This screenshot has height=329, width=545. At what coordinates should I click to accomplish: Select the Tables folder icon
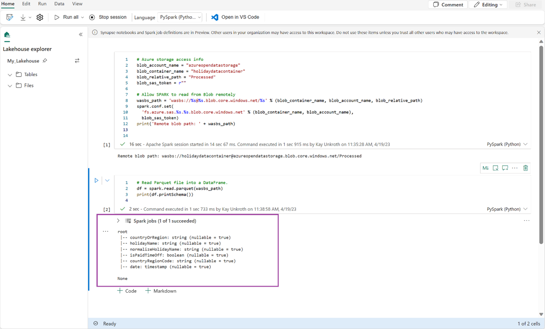pos(19,74)
